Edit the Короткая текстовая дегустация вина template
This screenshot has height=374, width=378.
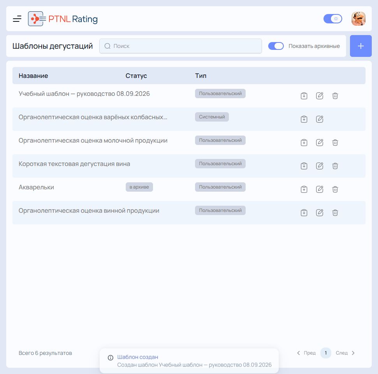[320, 166]
